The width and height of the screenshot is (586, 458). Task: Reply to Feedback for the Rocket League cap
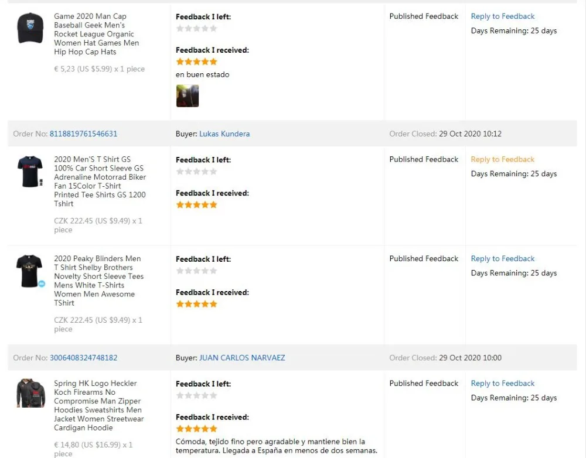pos(503,16)
